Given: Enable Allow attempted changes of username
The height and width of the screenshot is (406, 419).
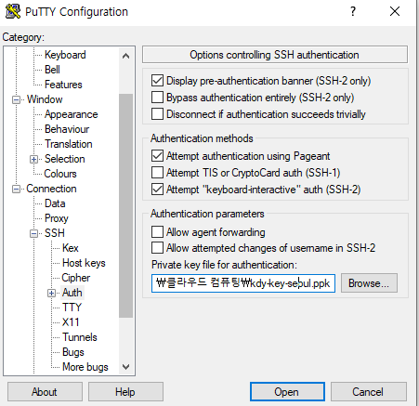Looking at the screenshot, I should pyautogui.click(x=157, y=248).
